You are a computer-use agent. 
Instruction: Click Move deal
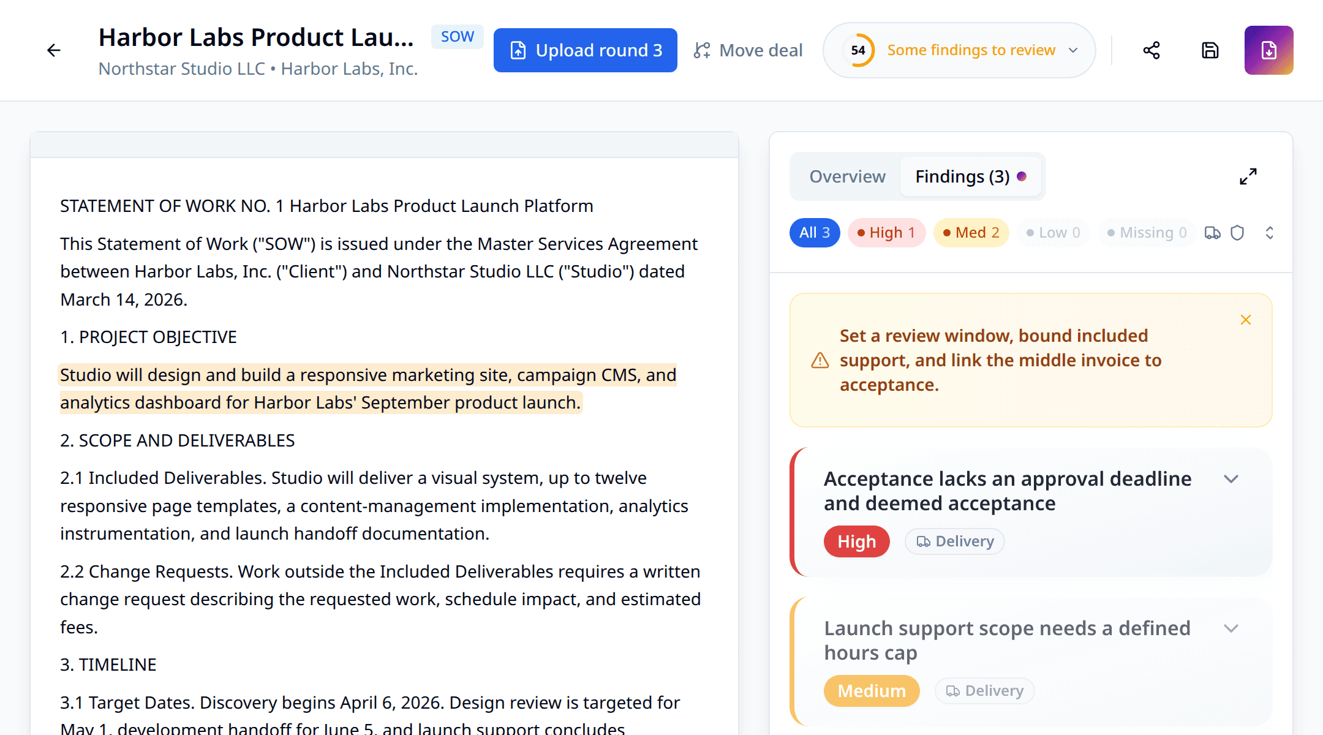tap(748, 50)
